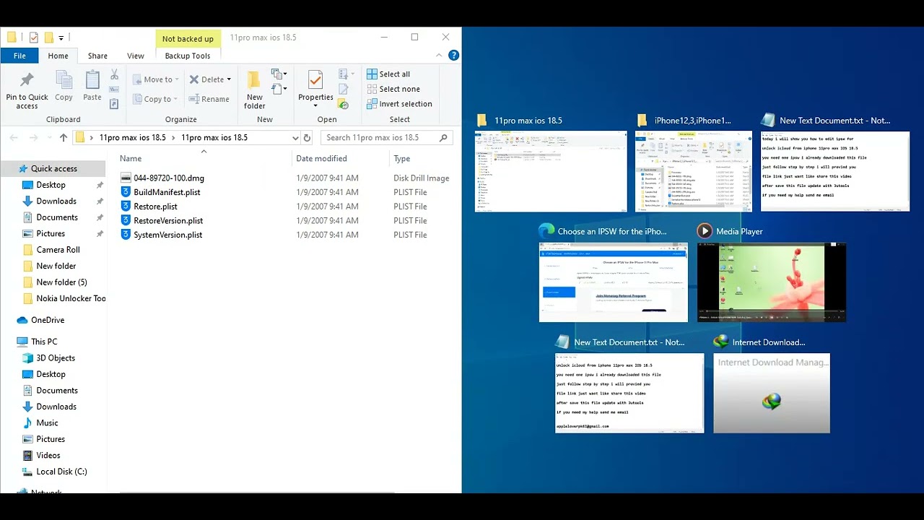Click the Paste clipboard icon
The height and width of the screenshot is (520, 924).
tap(92, 79)
